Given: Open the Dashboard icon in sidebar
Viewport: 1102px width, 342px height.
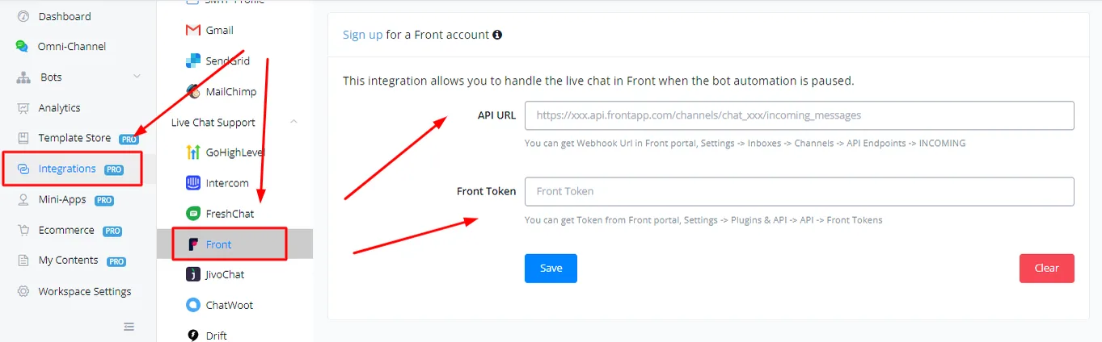Looking at the screenshot, I should 23,16.
